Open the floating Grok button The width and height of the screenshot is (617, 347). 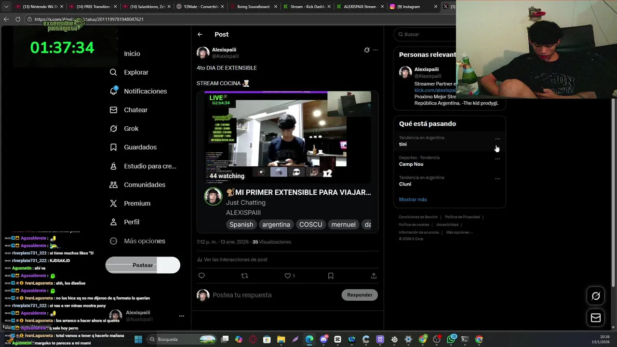[x=596, y=296]
